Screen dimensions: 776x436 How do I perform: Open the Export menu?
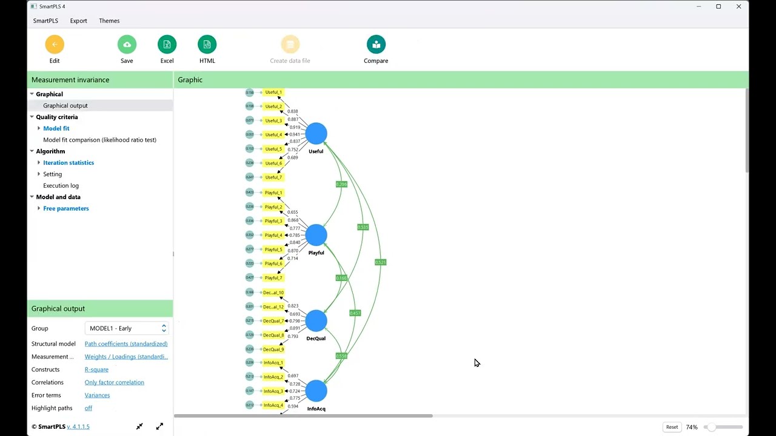(78, 21)
